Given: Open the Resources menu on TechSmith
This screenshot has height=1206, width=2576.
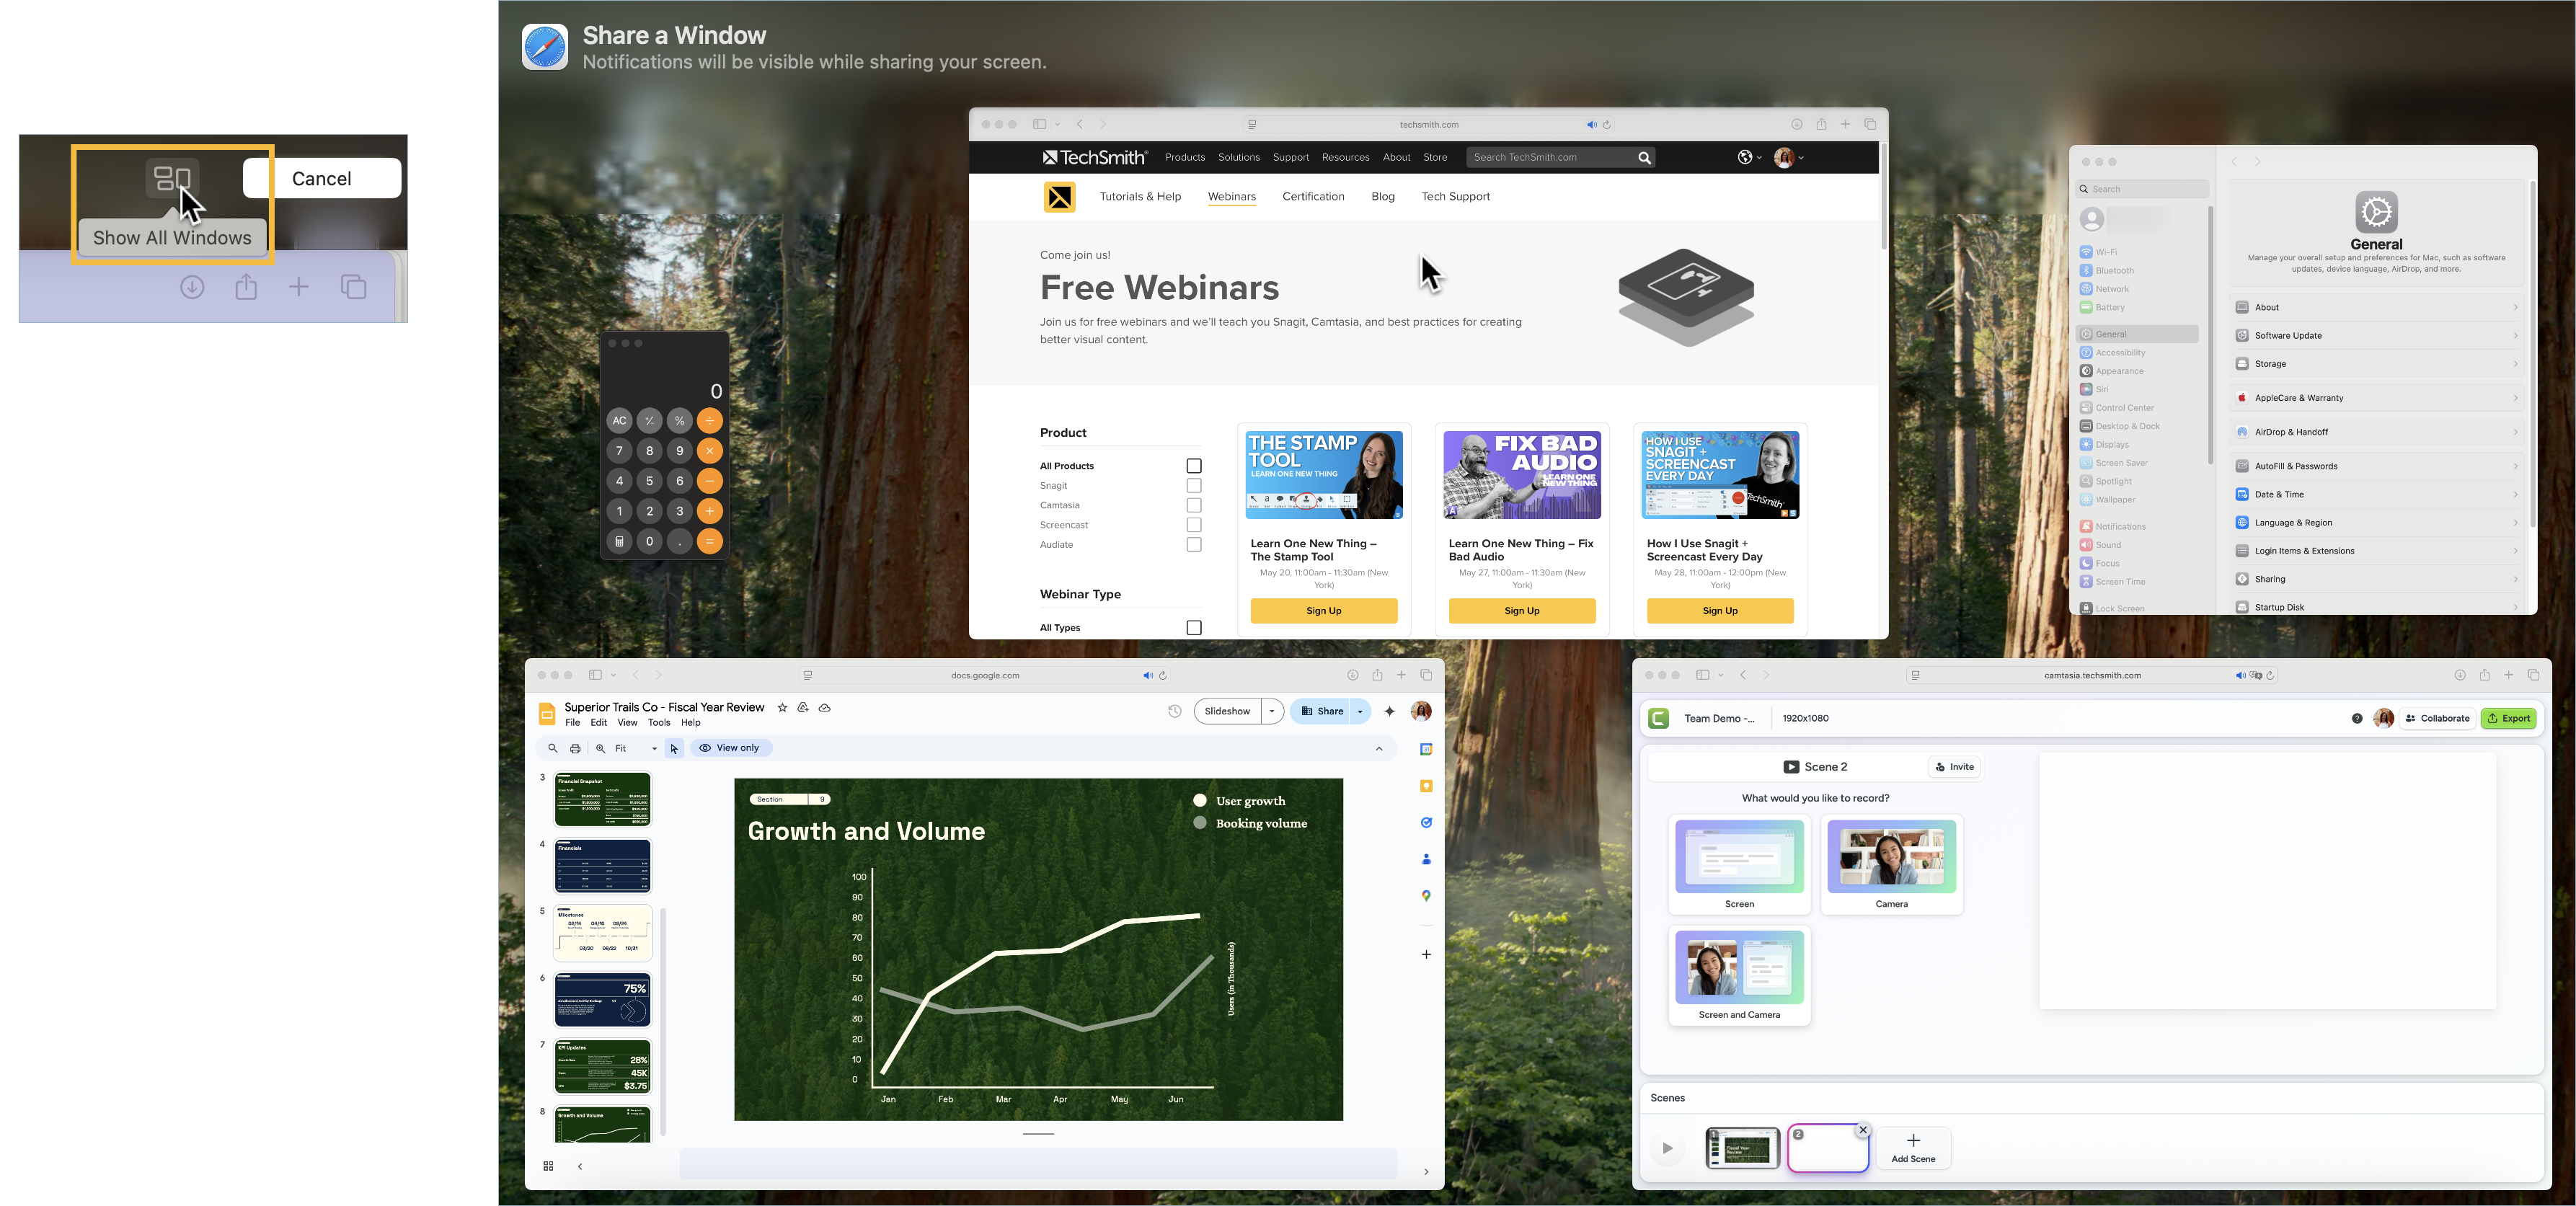Looking at the screenshot, I should 1345,157.
